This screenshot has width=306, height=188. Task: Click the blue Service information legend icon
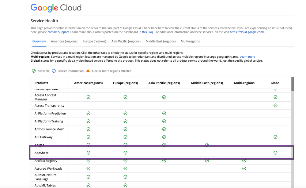pos(54,71)
